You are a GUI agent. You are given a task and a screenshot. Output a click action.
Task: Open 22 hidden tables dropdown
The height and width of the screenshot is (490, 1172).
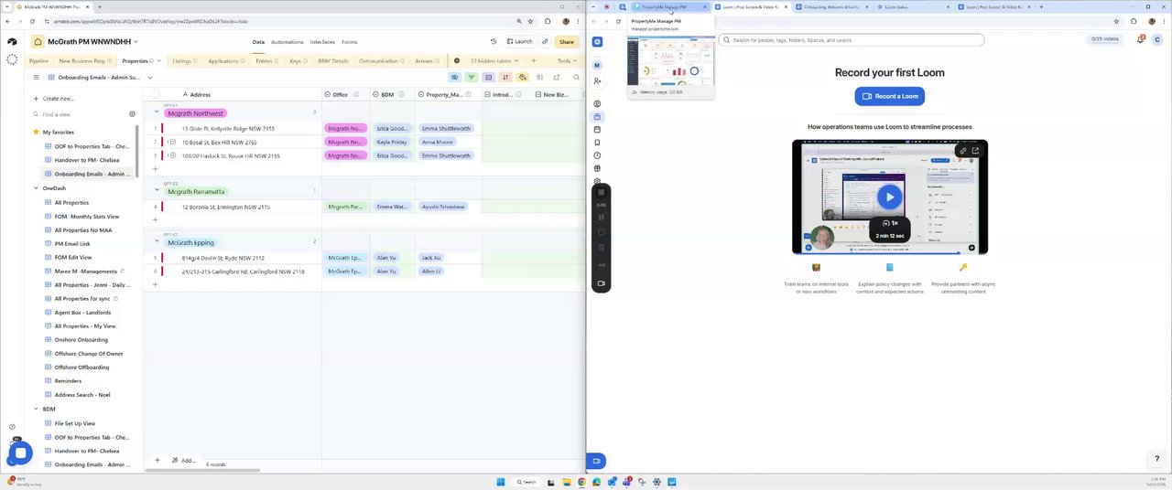click(x=494, y=61)
